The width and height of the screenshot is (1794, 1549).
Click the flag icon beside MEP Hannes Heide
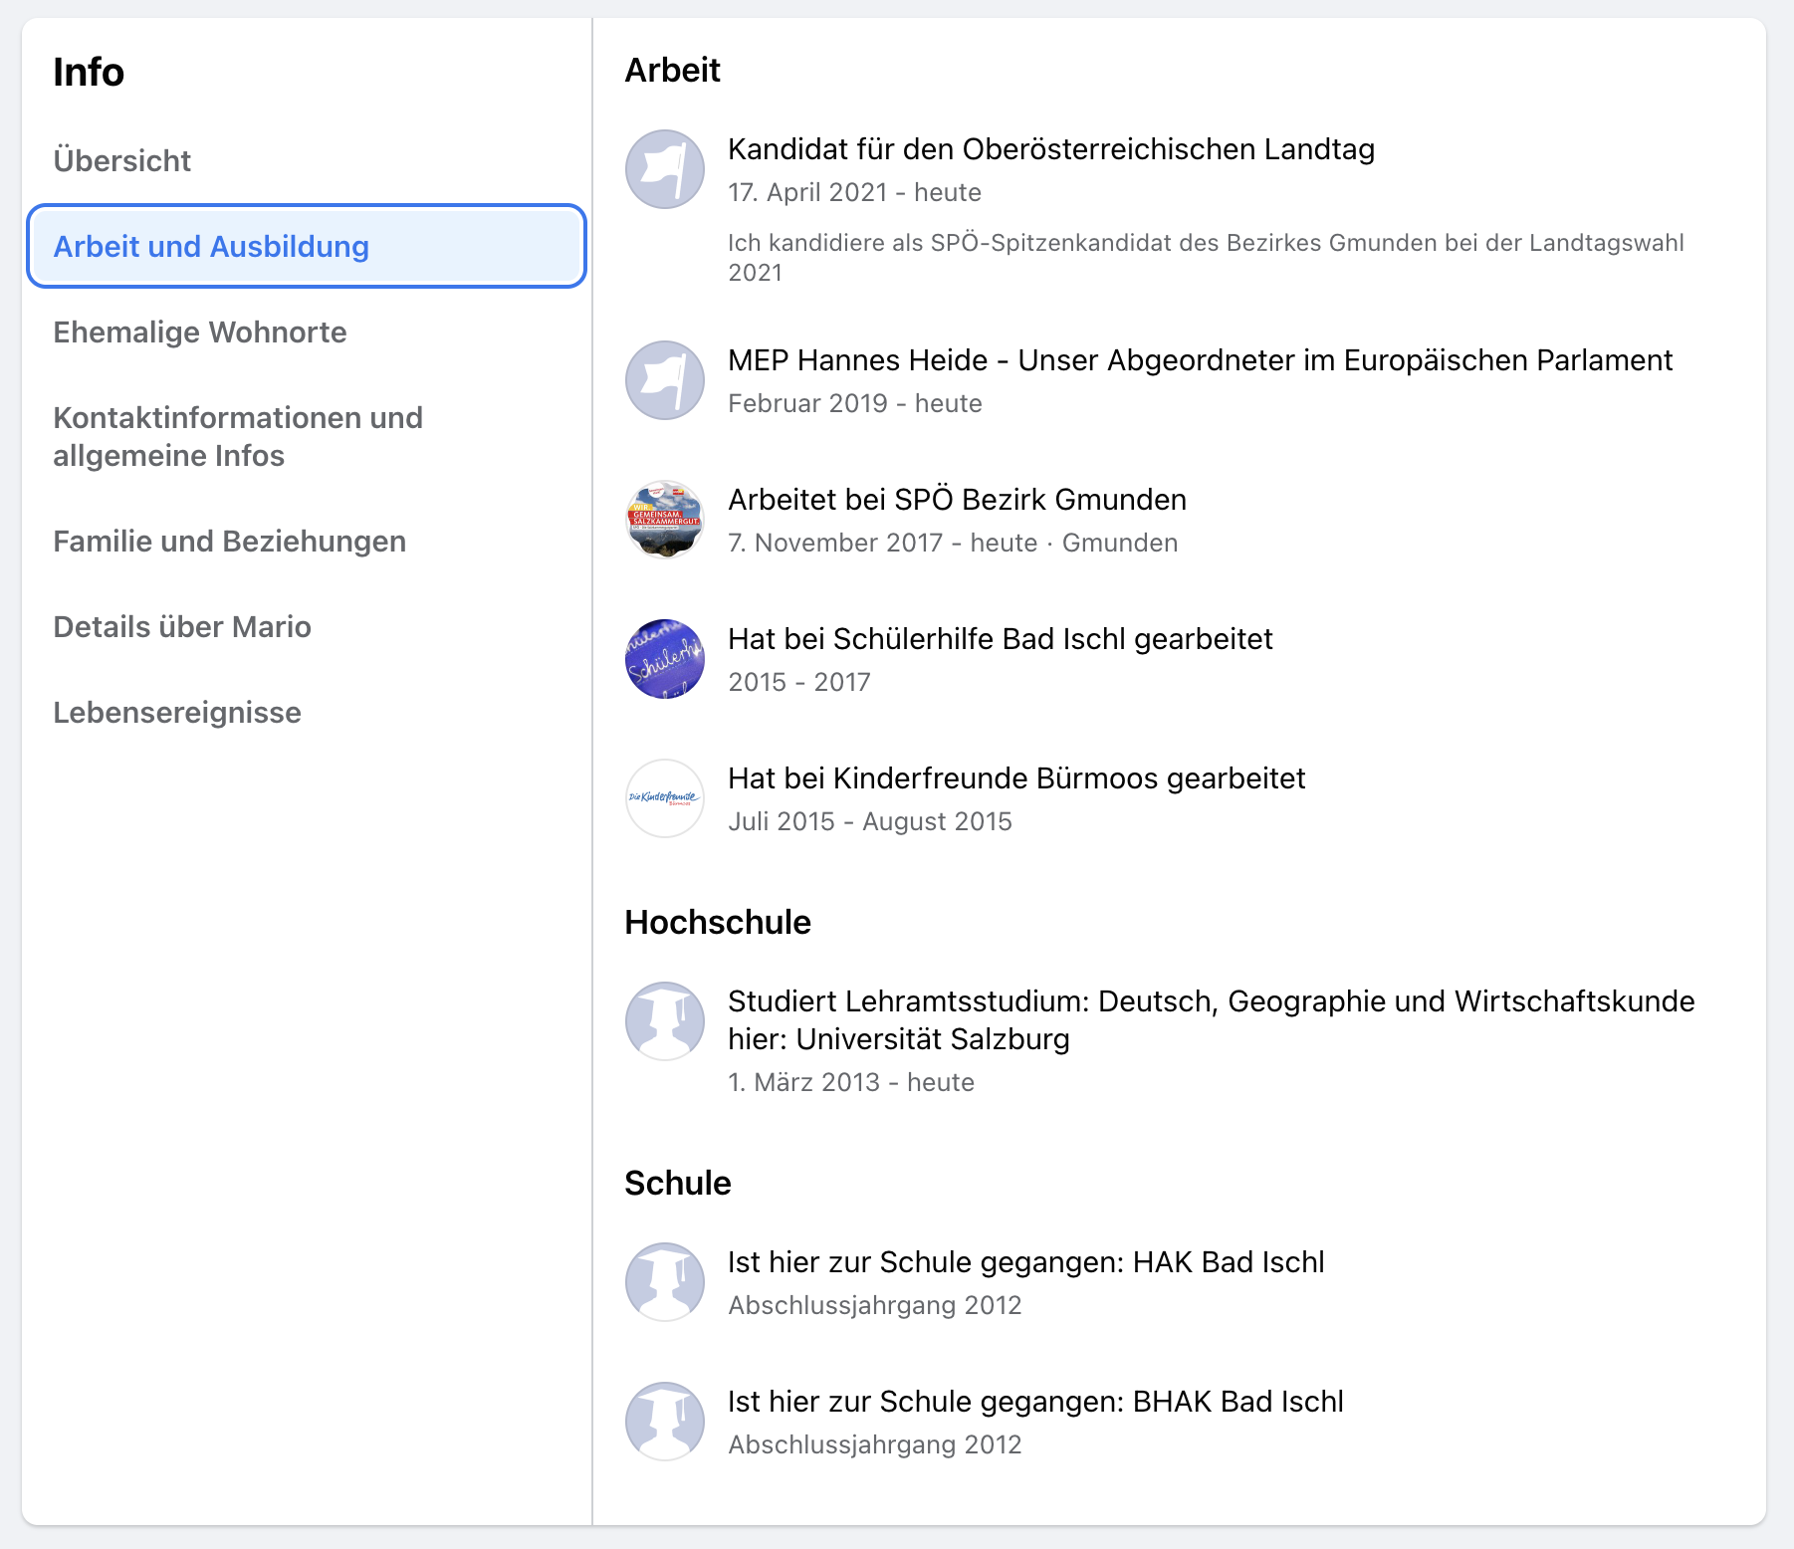click(665, 380)
